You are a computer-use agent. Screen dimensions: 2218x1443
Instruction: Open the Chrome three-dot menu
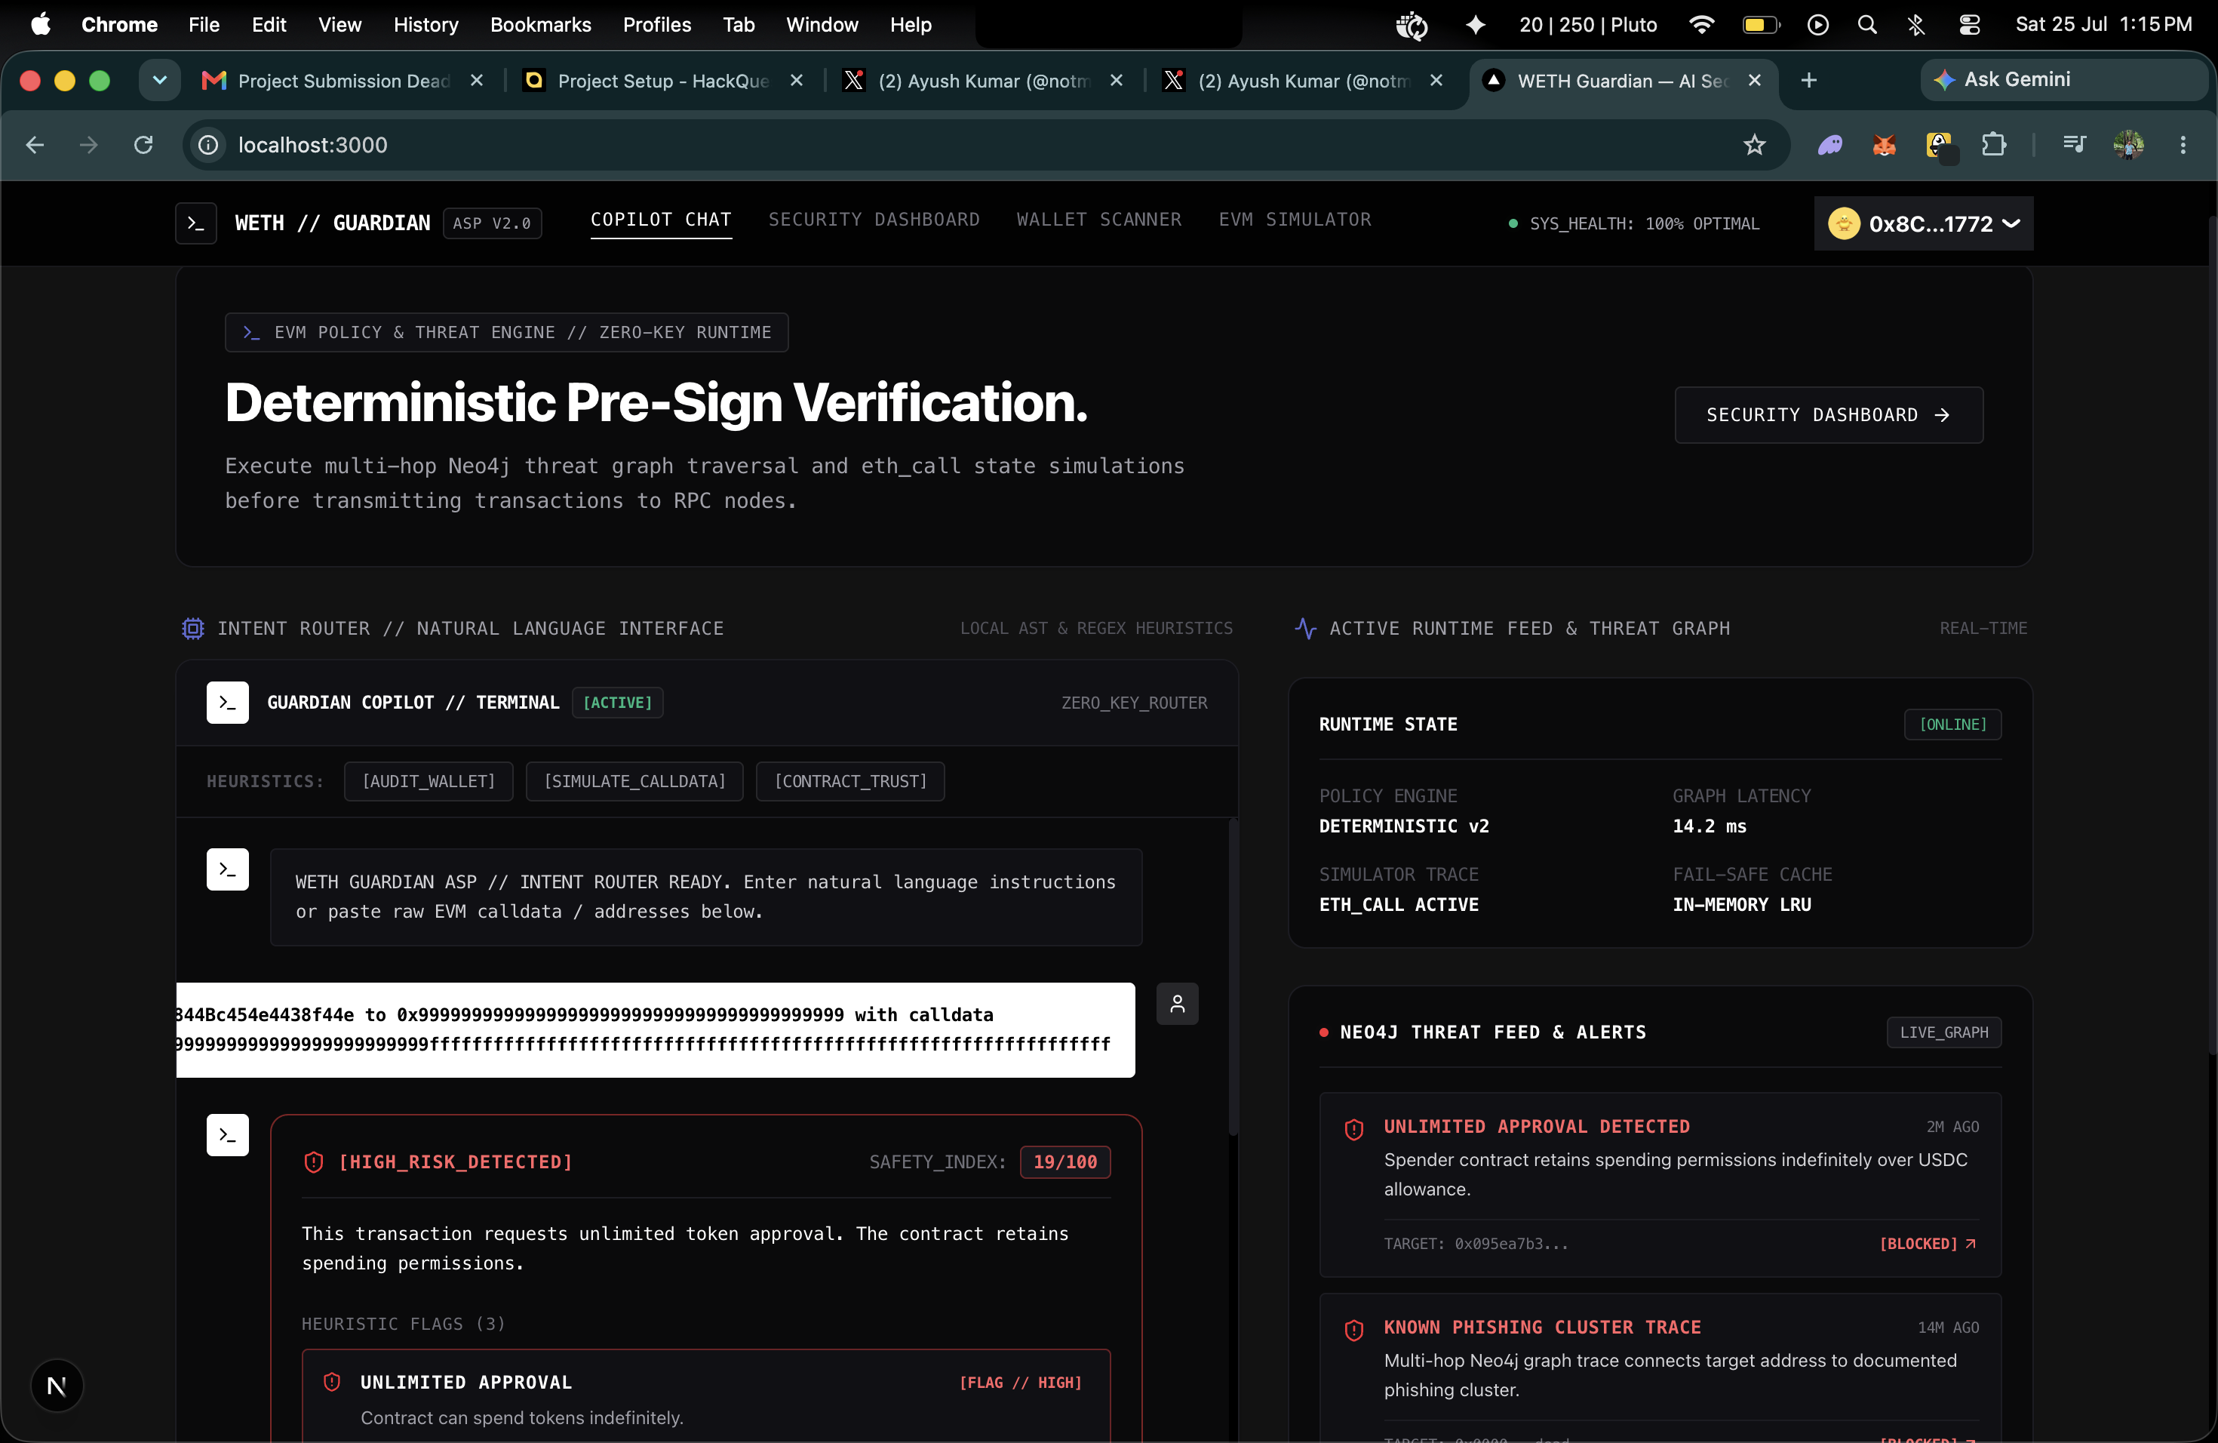click(x=2183, y=146)
